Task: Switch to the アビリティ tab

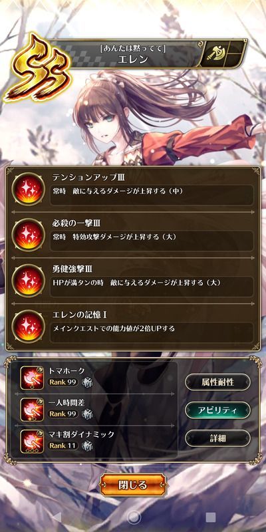Action: (217, 410)
